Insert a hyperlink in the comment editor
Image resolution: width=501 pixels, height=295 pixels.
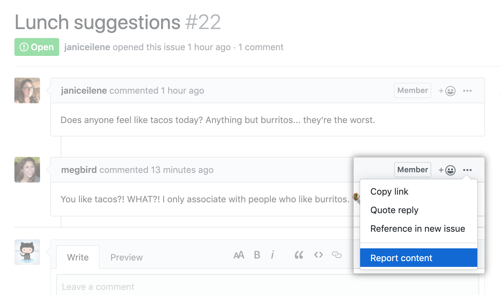(x=337, y=255)
